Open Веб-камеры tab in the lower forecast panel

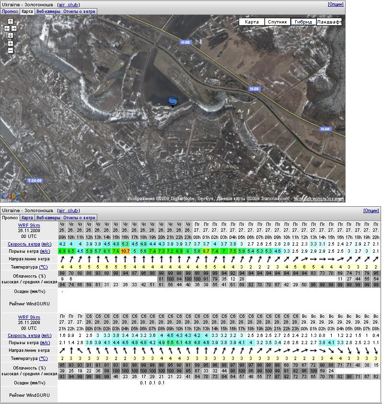pos(48,218)
